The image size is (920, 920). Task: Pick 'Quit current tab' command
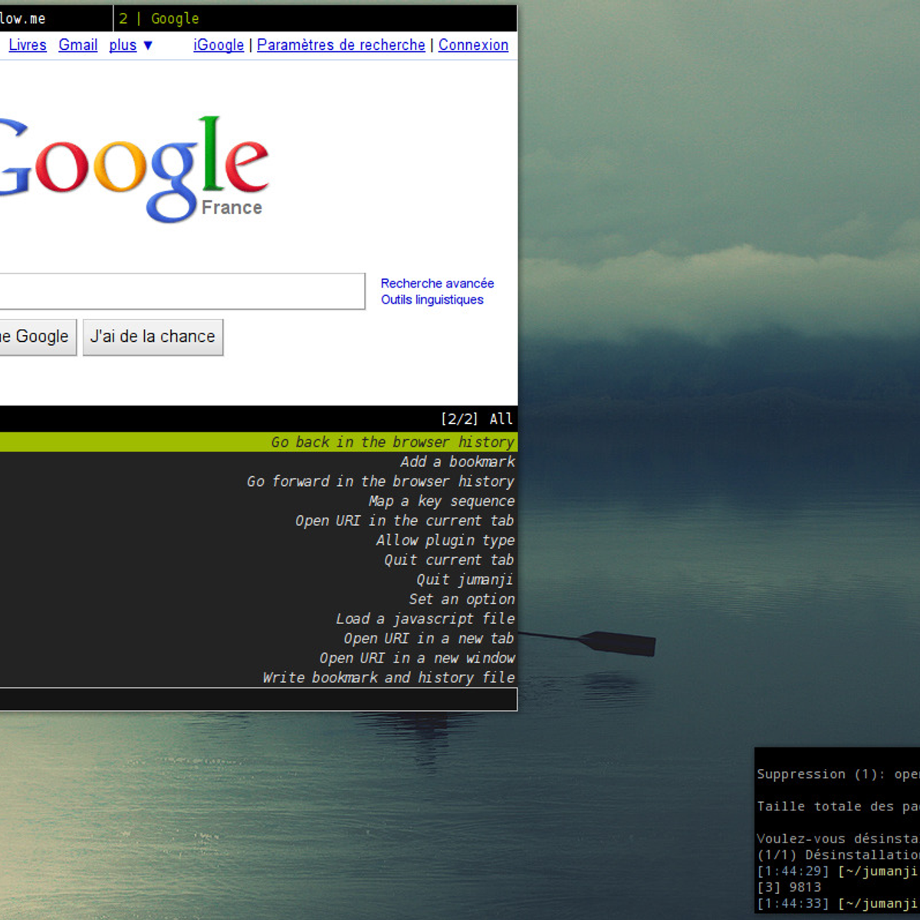coord(449,560)
